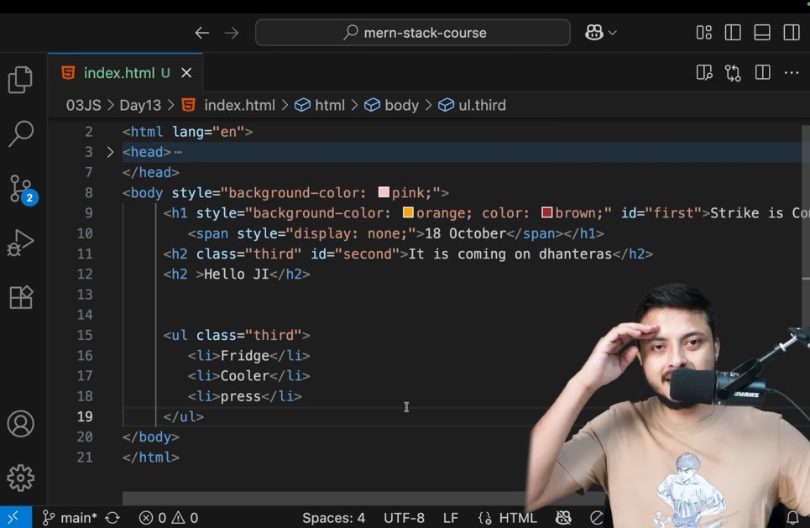Open errors and warnings count
The height and width of the screenshot is (528, 810).
169,517
